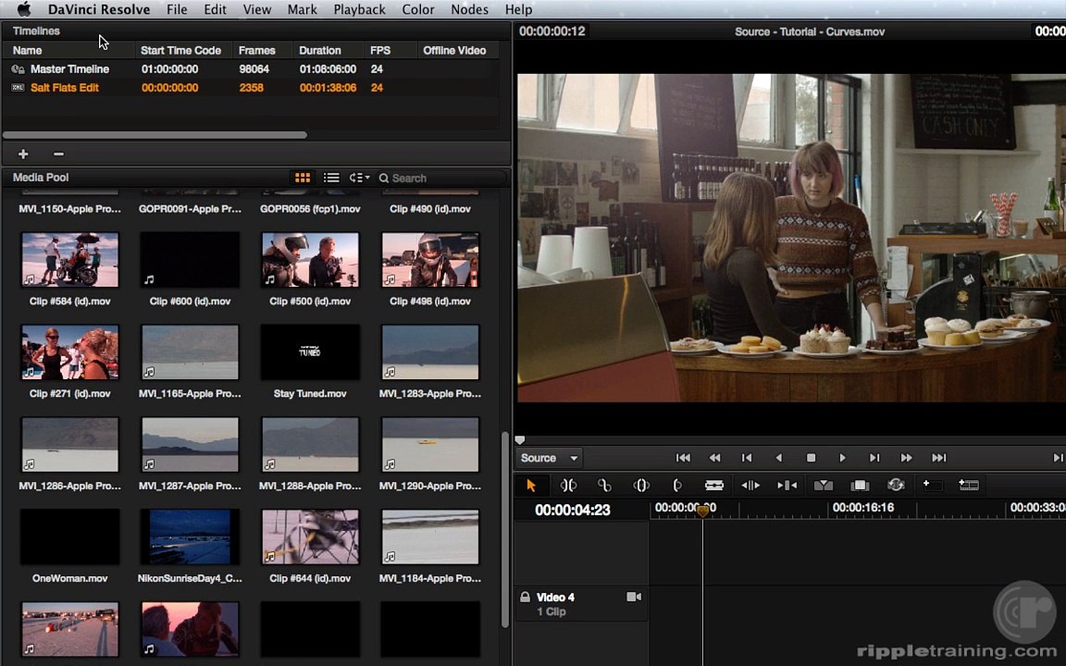
Task: Select the Stay Tuned.mov thumbnail
Action: (310, 352)
